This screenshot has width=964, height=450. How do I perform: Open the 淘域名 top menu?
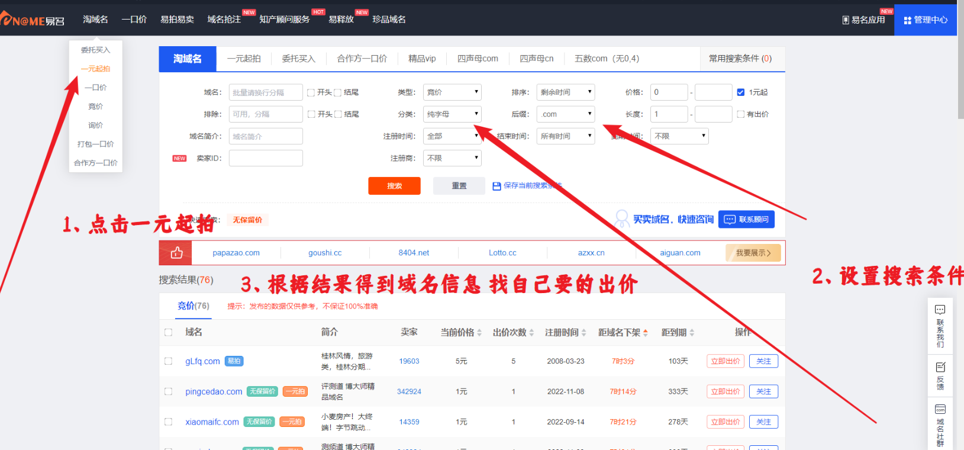coord(95,20)
